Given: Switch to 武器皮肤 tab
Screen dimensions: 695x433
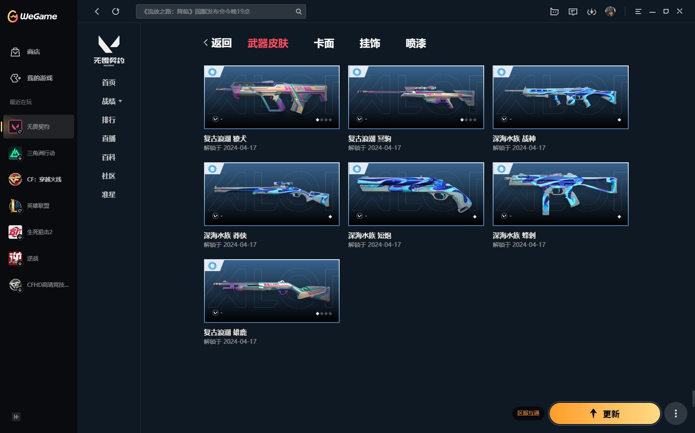Looking at the screenshot, I should pos(268,43).
